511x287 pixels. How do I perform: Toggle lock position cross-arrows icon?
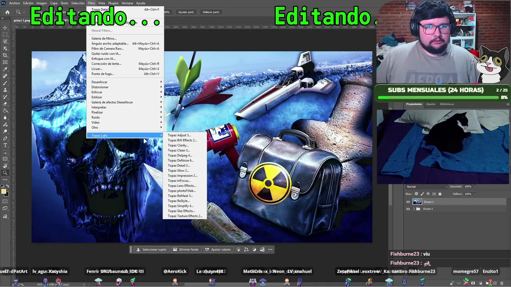coord(428,194)
